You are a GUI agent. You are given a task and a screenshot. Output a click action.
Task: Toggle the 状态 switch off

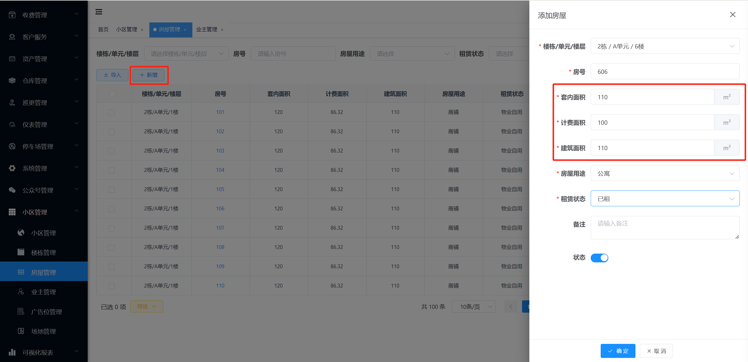click(599, 258)
